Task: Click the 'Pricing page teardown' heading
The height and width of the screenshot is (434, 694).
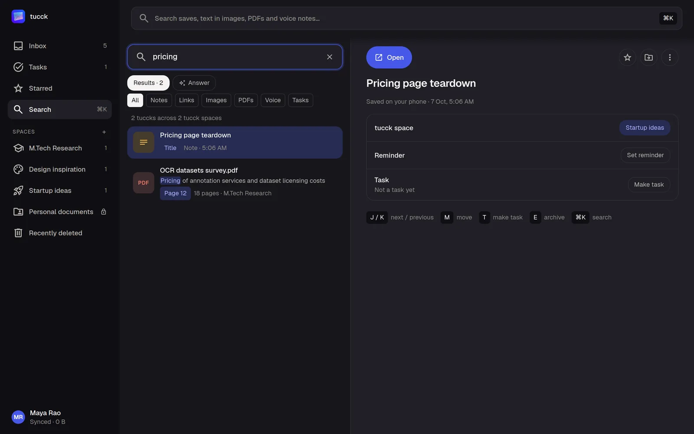Action: click(421, 83)
